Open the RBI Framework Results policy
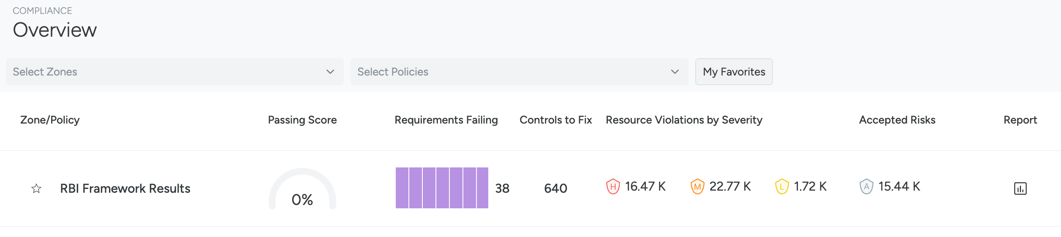1061x237 pixels. click(x=125, y=189)
